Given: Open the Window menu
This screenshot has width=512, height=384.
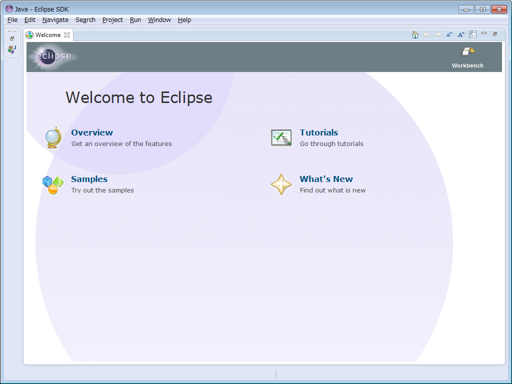Looking at the screenshot, I should [x=159, y=20].
